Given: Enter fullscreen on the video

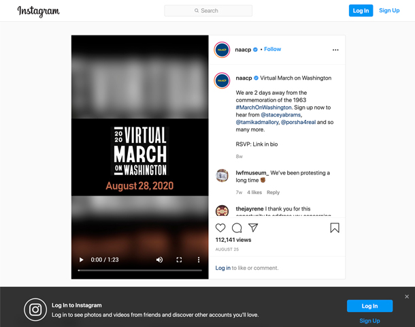Looking at the screenshot, I should coord(179,260).
